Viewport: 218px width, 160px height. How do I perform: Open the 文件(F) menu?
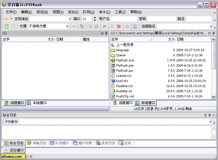pos(11,12)
